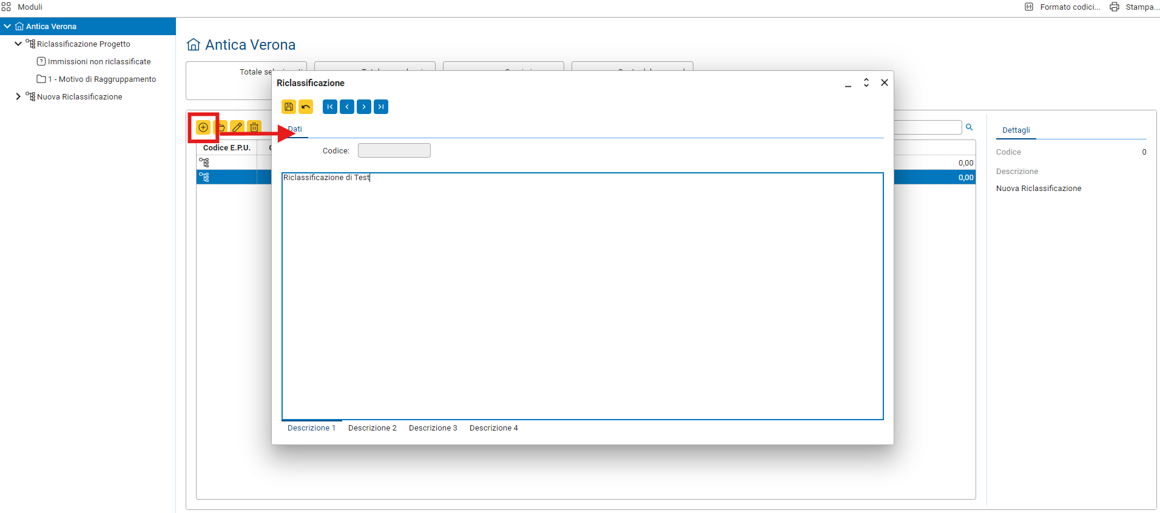Collapse the Antica Verona tree node
The height and width of the screenshot is (513, 1160).
(x=7, y=26)
